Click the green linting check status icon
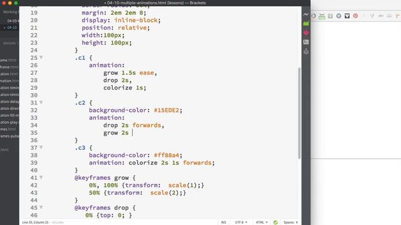The image size is (401, 225). point(276,222)
